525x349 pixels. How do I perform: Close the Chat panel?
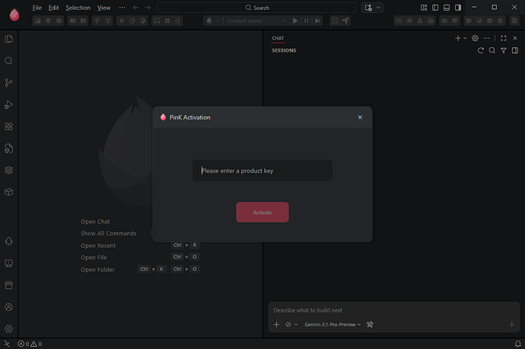point(515,38)
